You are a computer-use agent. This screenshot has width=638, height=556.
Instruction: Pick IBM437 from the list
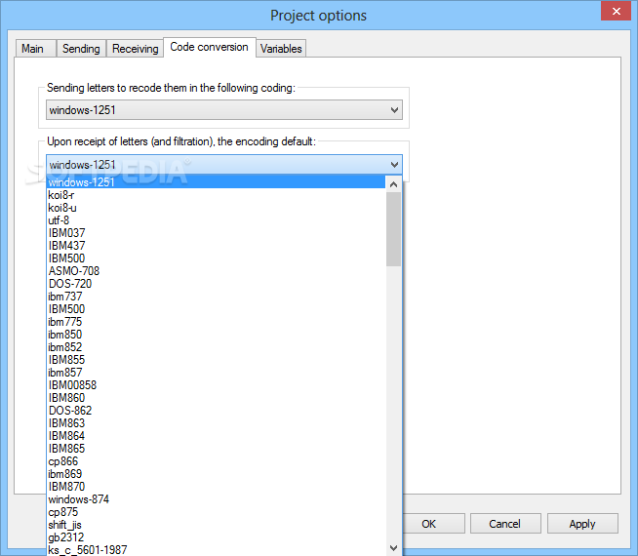tap(216, 246)
